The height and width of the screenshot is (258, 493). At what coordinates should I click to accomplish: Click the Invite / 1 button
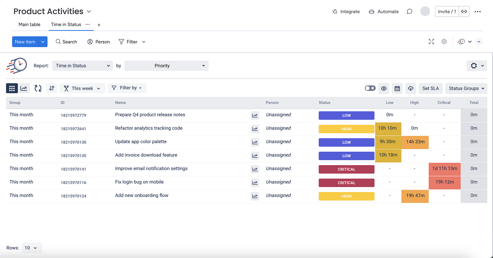(x=447, y=11)
